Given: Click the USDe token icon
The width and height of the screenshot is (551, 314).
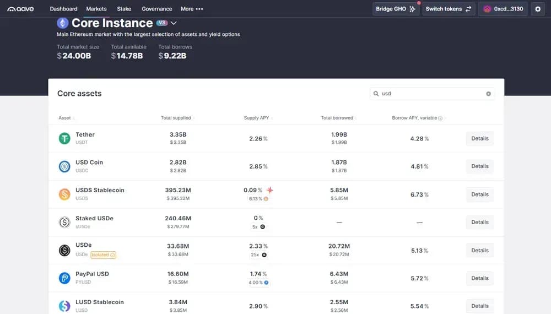Looking at the screenshot, I should pyautogui.click(x=64, y=251).
